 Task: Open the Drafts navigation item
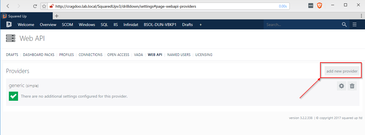pos(188,25)
